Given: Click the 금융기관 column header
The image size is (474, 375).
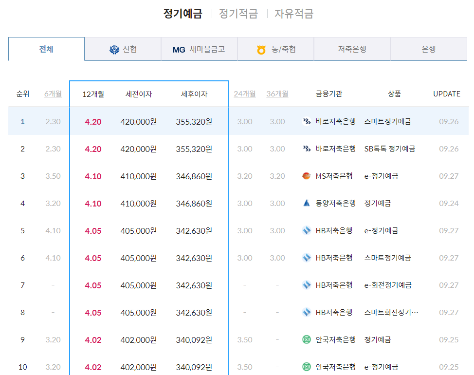Looking at the screenshot, I should point(328,94).
